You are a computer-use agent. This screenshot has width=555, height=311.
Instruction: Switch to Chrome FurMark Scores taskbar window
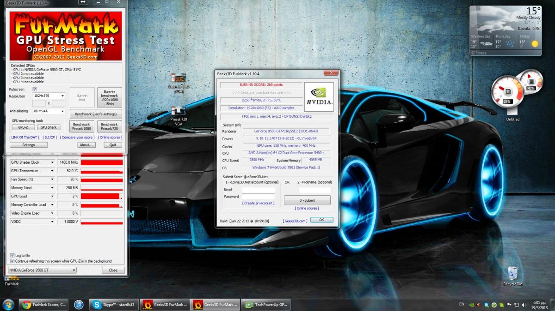(x=44, y=305)
